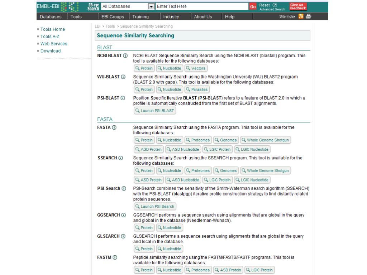
Task: Select the SSEARCH Genomes button
Action: coord(226,171)
